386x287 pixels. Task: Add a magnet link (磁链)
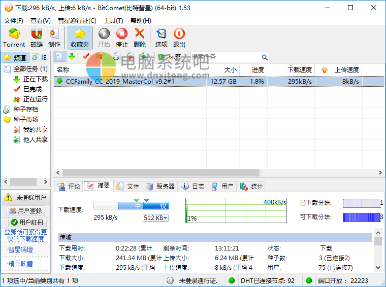pos(37,38)
